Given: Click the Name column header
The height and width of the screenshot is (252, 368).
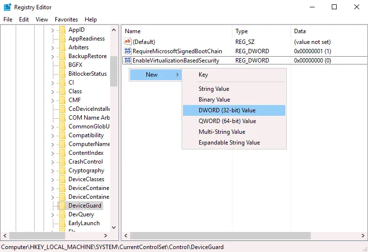Looking at the screenshot, I should coord(133,31).
